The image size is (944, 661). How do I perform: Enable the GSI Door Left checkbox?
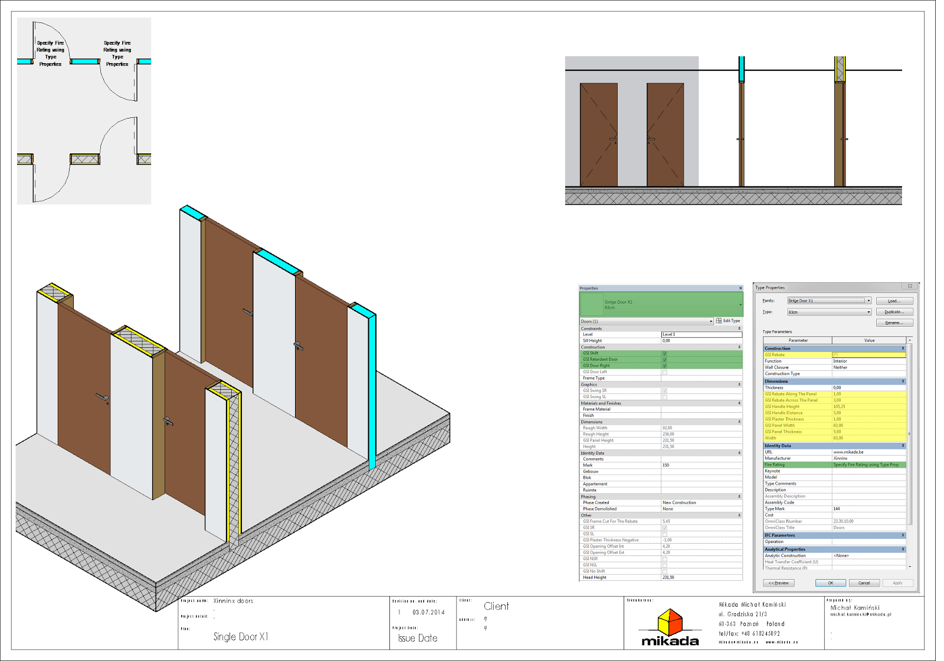click(666, 371)
